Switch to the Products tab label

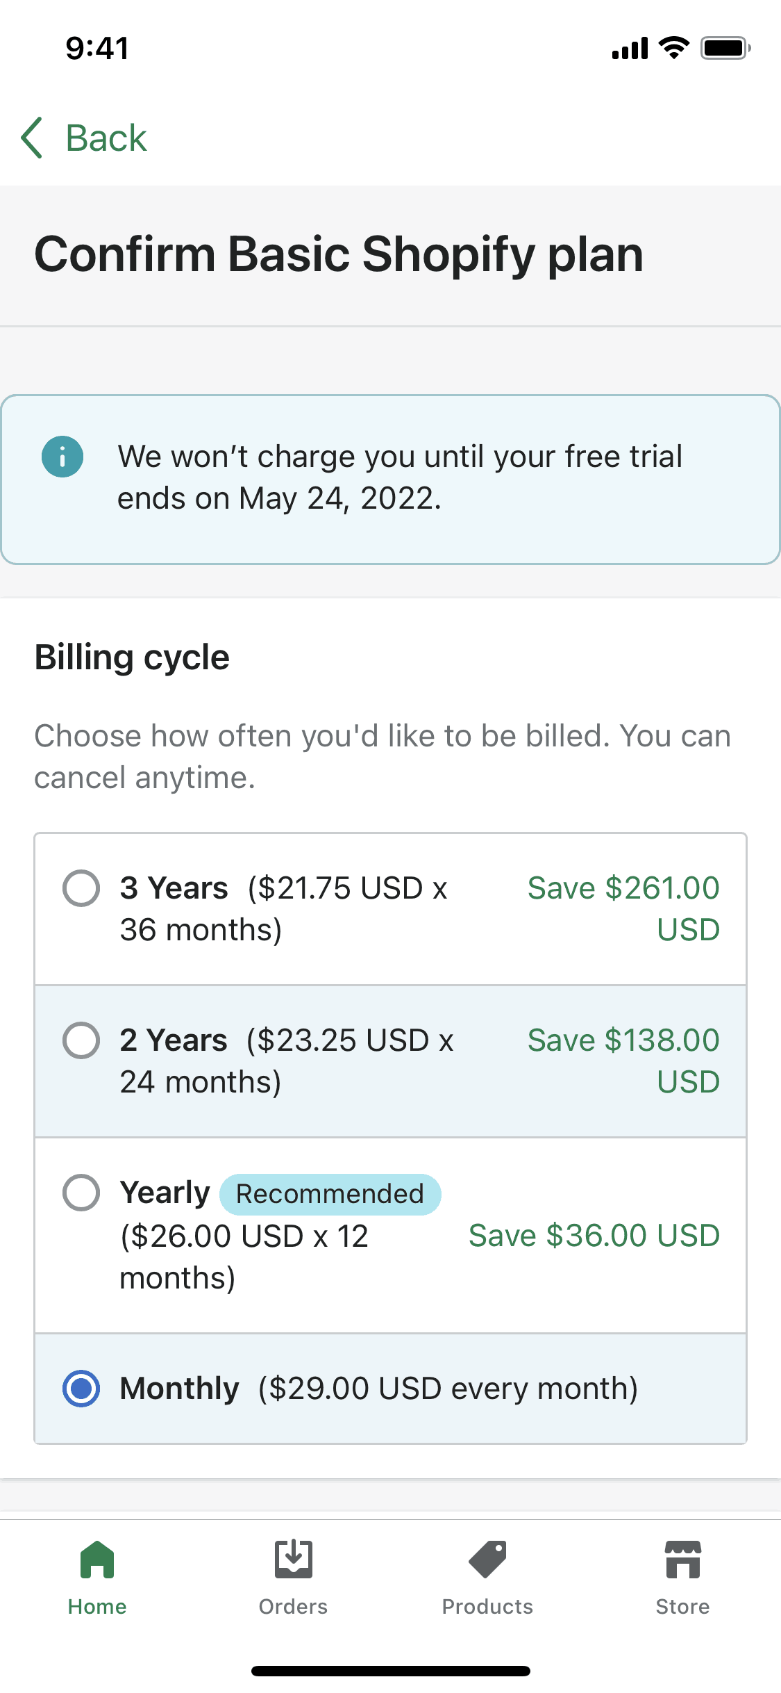pos(487,1607)
